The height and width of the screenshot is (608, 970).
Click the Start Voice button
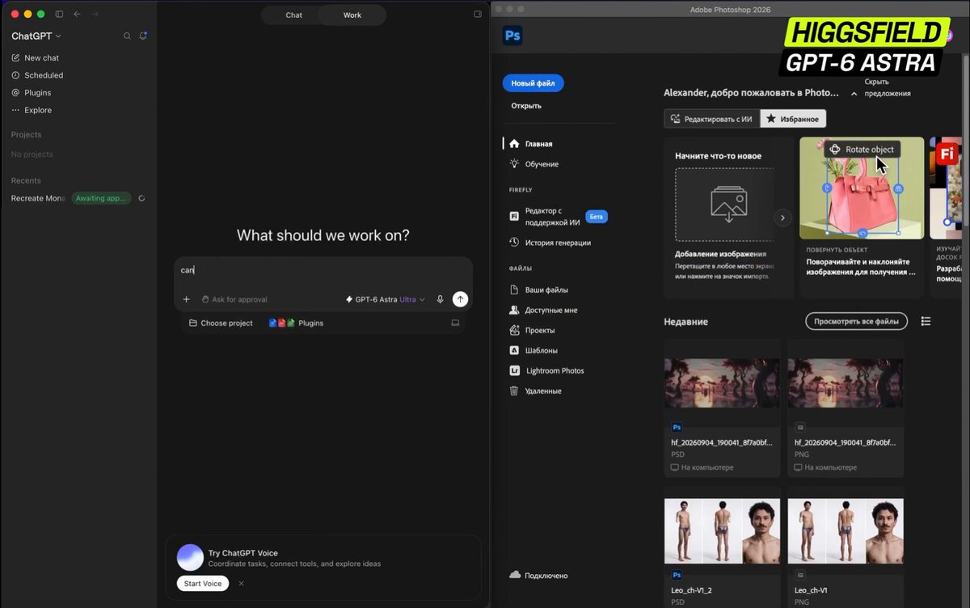click(203, 584)
